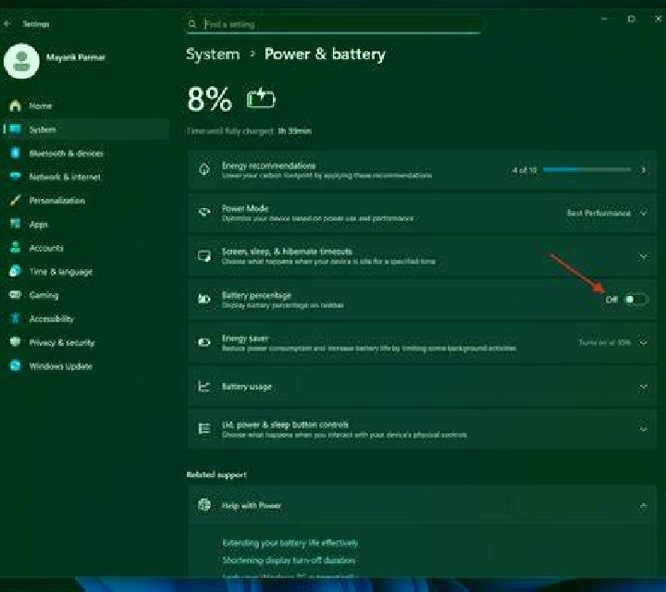Expand the Battery usage section
666x592 pixels.
422,387
